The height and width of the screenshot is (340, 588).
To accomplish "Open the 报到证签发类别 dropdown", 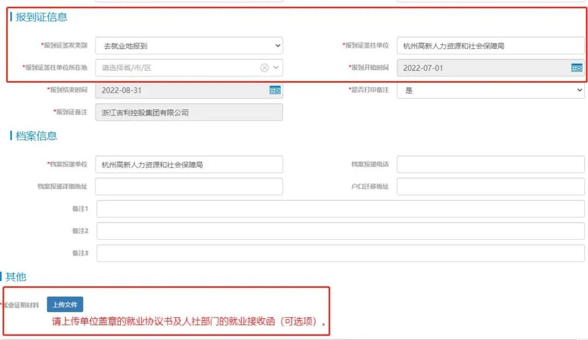I will coord(189,46).
